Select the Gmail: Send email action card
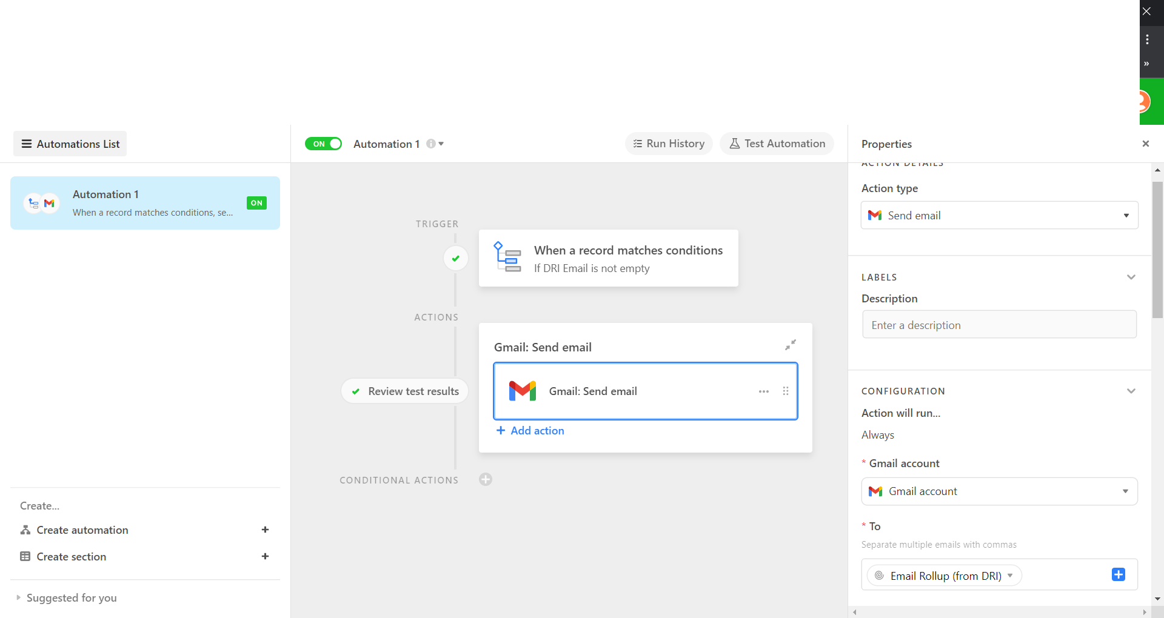1164x618 pixels. (646, 391)
